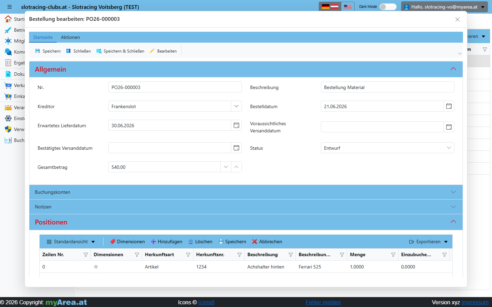Open Voraussichtliches Versanddatum calendar picker
This screenshot has height=307, width=492.
click(449, 127)
